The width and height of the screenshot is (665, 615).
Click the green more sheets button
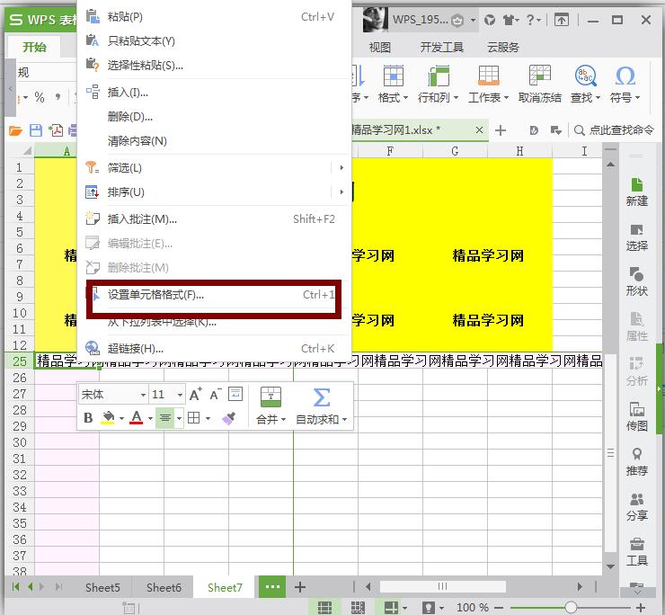[272, 587]
